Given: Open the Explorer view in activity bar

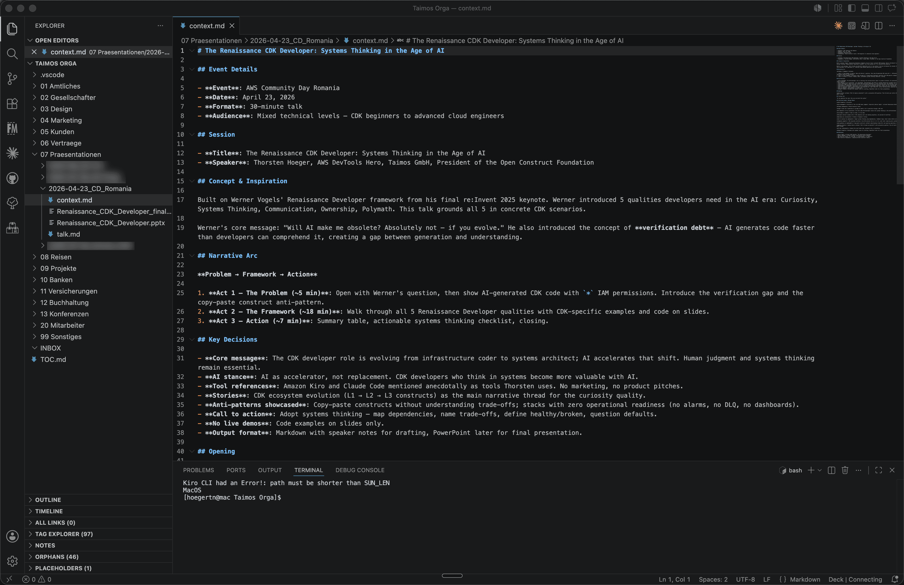Looking at the screenshot, I should 12,29.
